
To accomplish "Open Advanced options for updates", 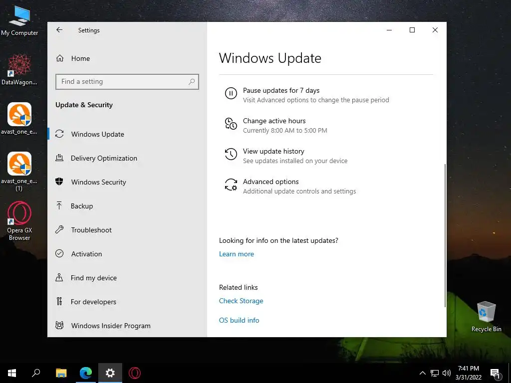I will point(270,182).
